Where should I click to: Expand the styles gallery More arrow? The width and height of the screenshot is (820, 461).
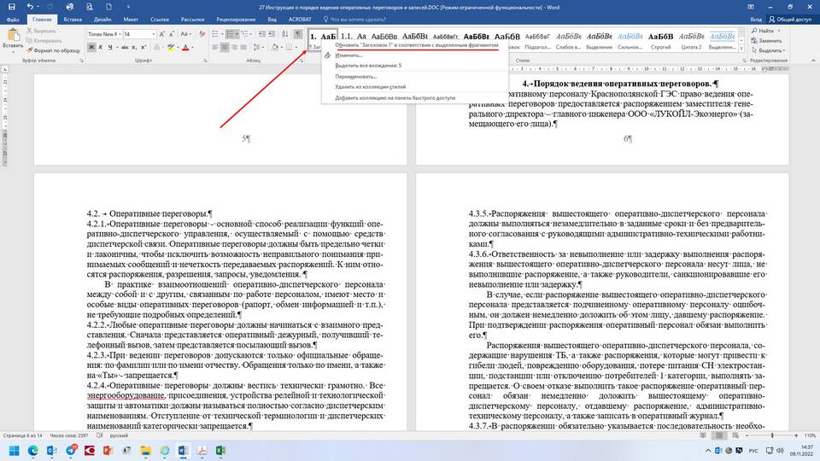click(741, 49)
